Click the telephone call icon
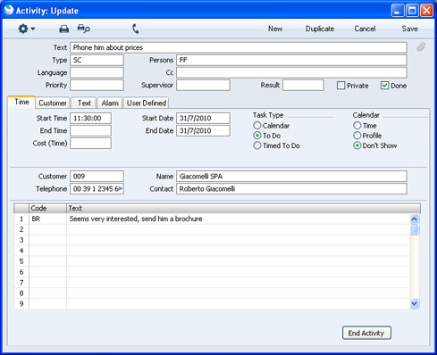This screenshot has height=355, width=437. click(136, 29)
